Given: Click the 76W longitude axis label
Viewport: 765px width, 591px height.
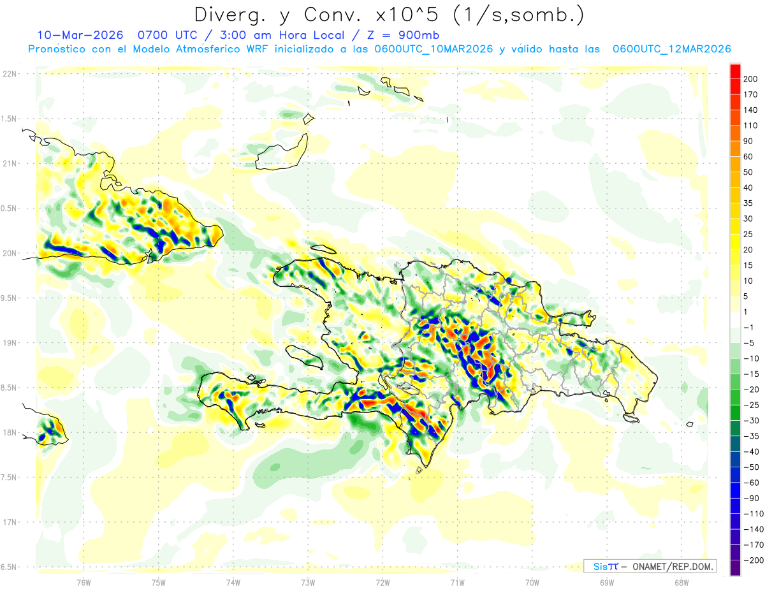Looking at the screenshot, I should pos(84,582).
